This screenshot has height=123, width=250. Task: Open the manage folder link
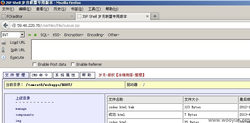21,109
